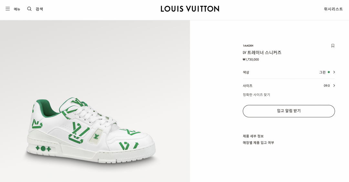
Task: Go to Louis Vuitton home via logo
Action: 190,9
